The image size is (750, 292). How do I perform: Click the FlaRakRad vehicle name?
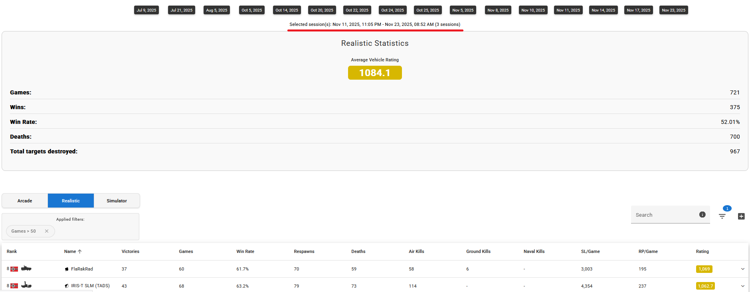click(82, 269)
